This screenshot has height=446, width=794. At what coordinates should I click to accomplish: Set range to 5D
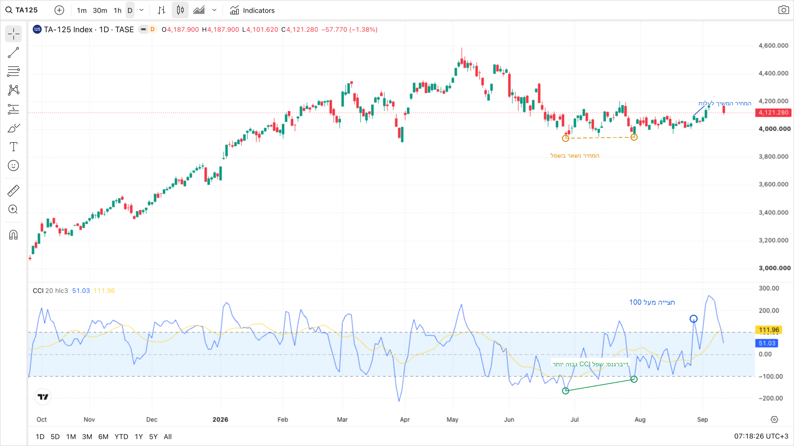[x=55, y=436]
